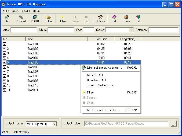Viewport: 182px width, 136px height.
Task: Minimize the Free MP3 CD Ripper window
Action: (x=165, y=5)
